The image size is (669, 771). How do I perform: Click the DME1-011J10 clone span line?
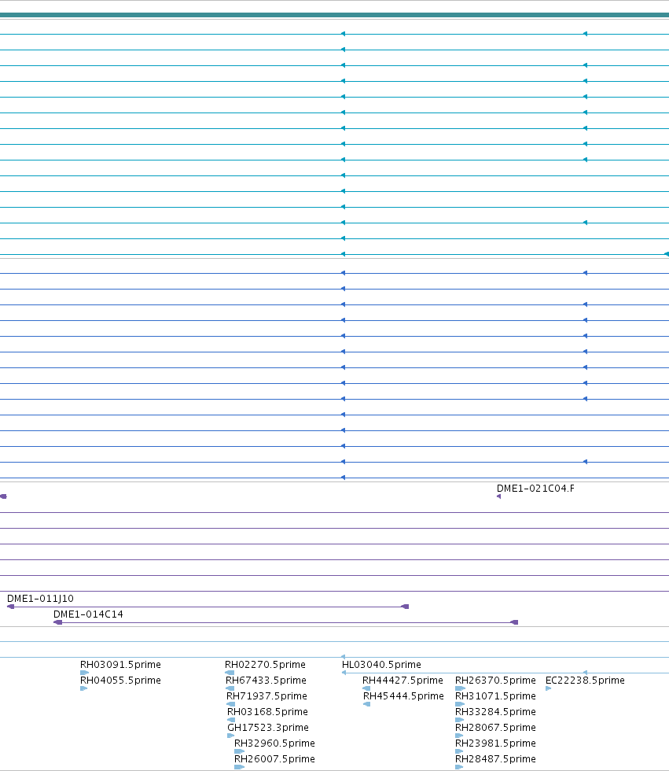pos(208,607)
